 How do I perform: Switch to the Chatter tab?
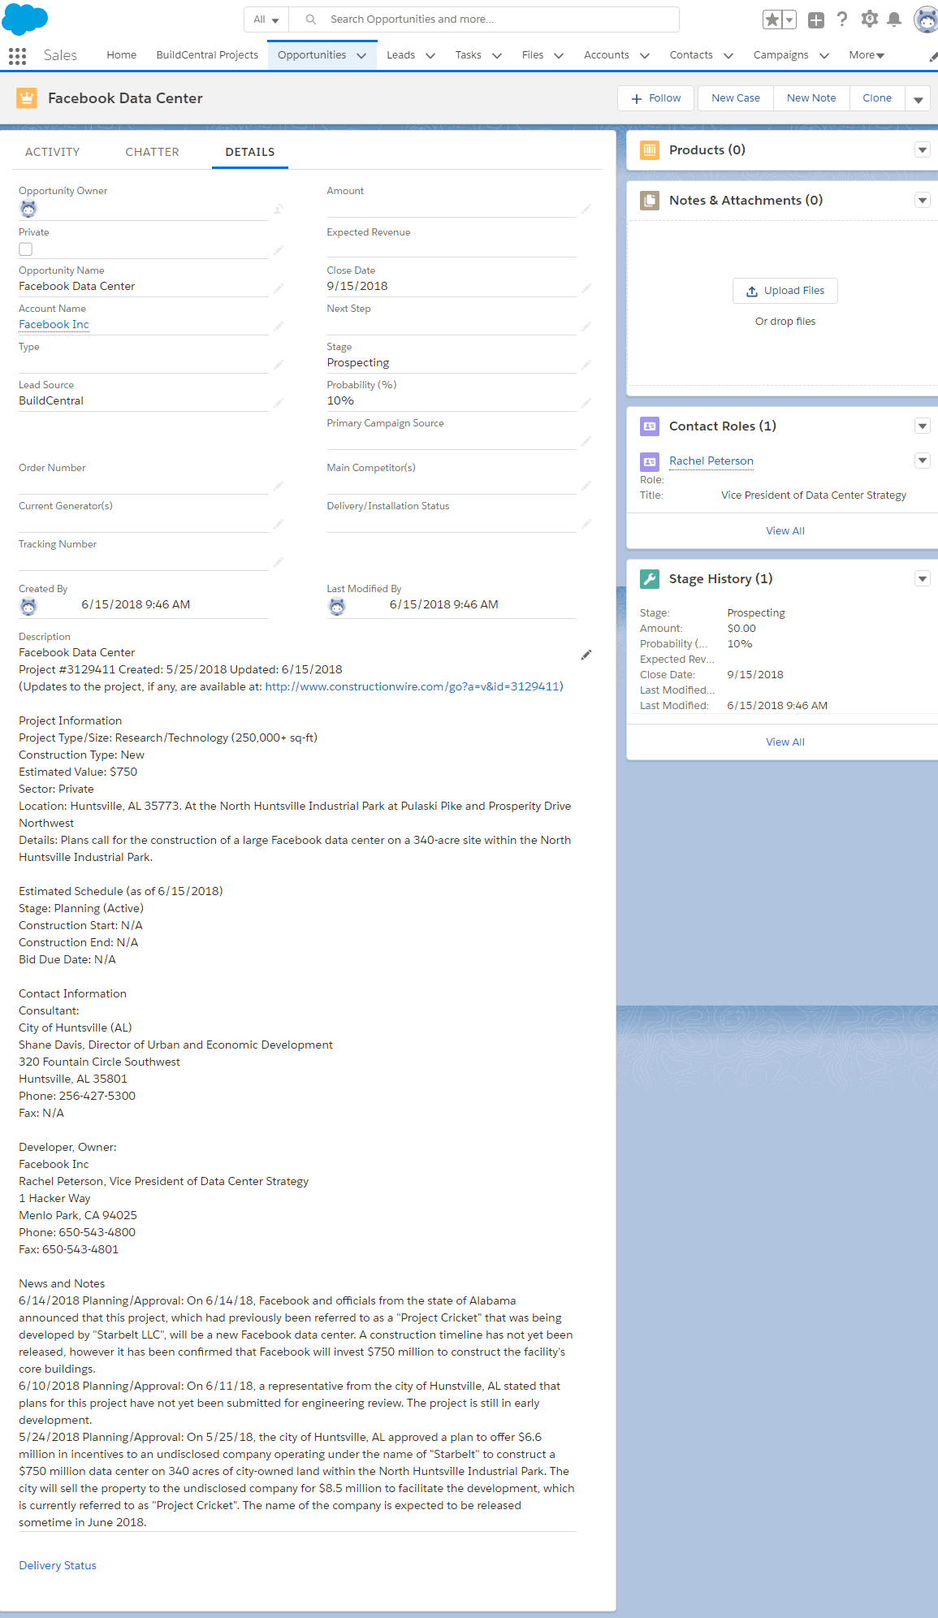153,152
